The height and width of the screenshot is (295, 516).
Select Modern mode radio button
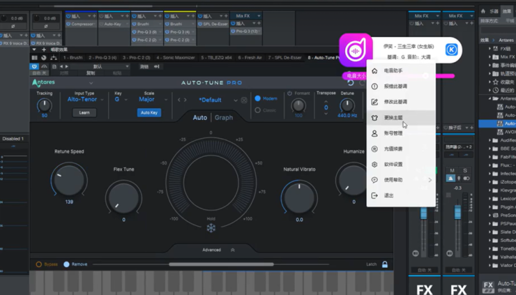(x=257, y=99)
